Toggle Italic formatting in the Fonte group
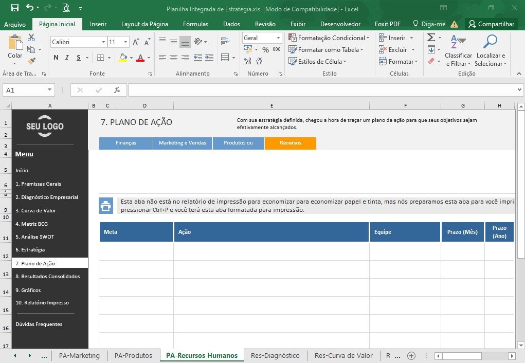Image resolution: width=525 pixels, height=363 pixels. pos(67,58)
